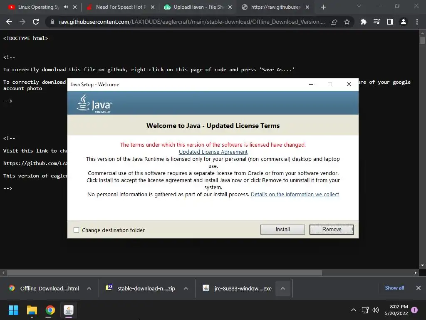426x320 pixels.
Task: Open volume control tray icon
Action: [375, 310]
